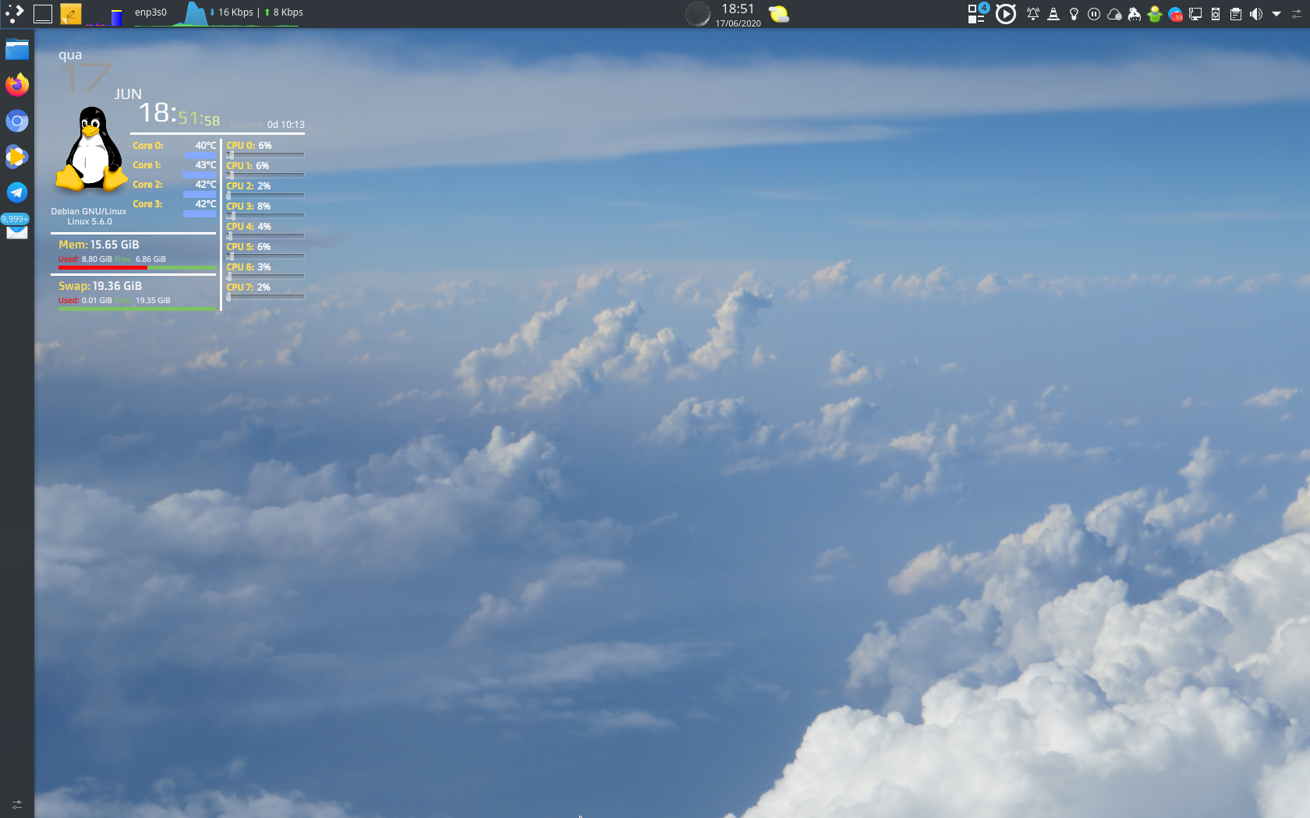Open window list icon with badge 4

[978, 13]
